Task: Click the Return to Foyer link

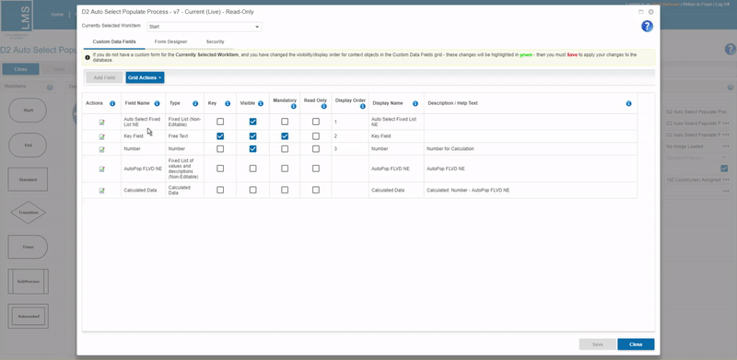Action: click(696, 5)
